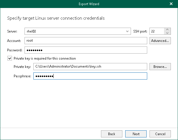178x140 pixels.
Task: Go Back to the previous step
Action: coord(112,134)
